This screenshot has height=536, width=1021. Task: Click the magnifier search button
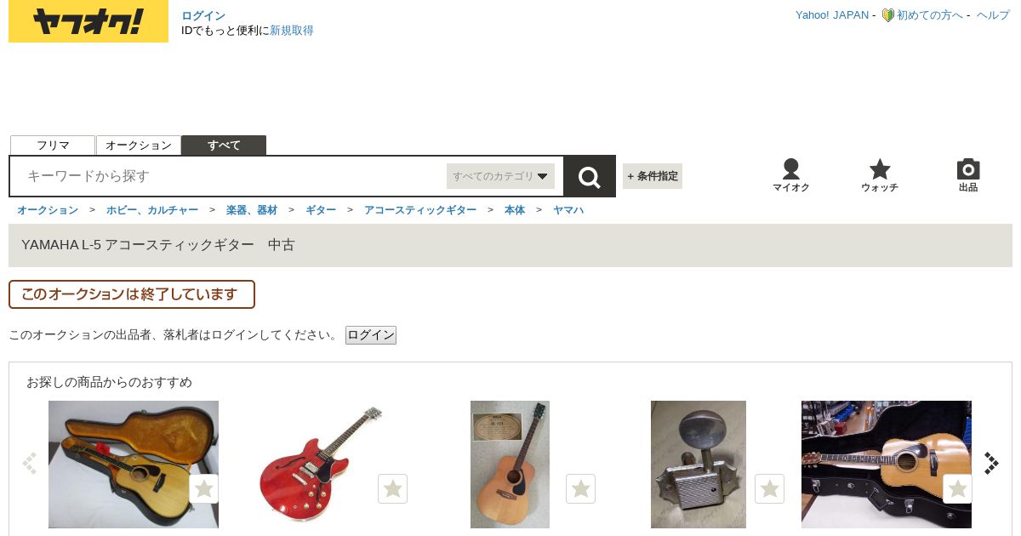click(x=590, y=176)
